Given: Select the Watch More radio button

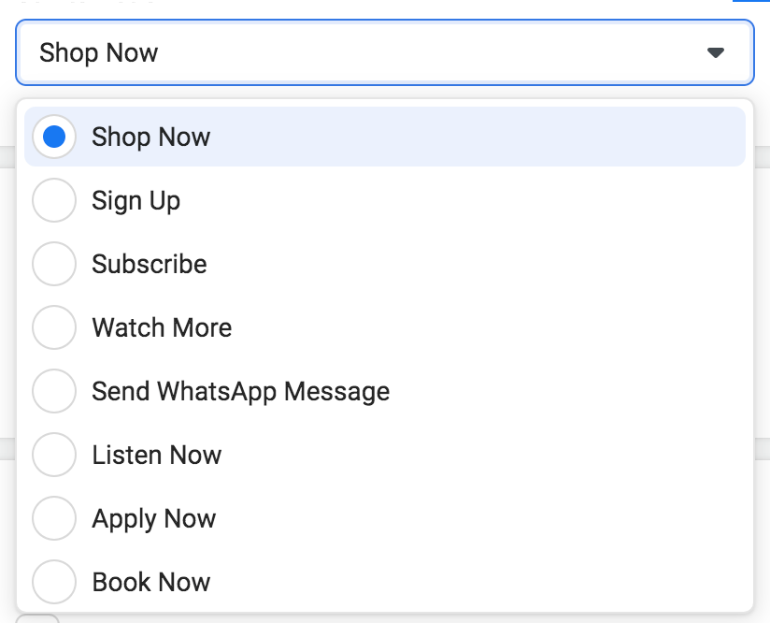Looking at the screenshot, I should coord(54,327).
